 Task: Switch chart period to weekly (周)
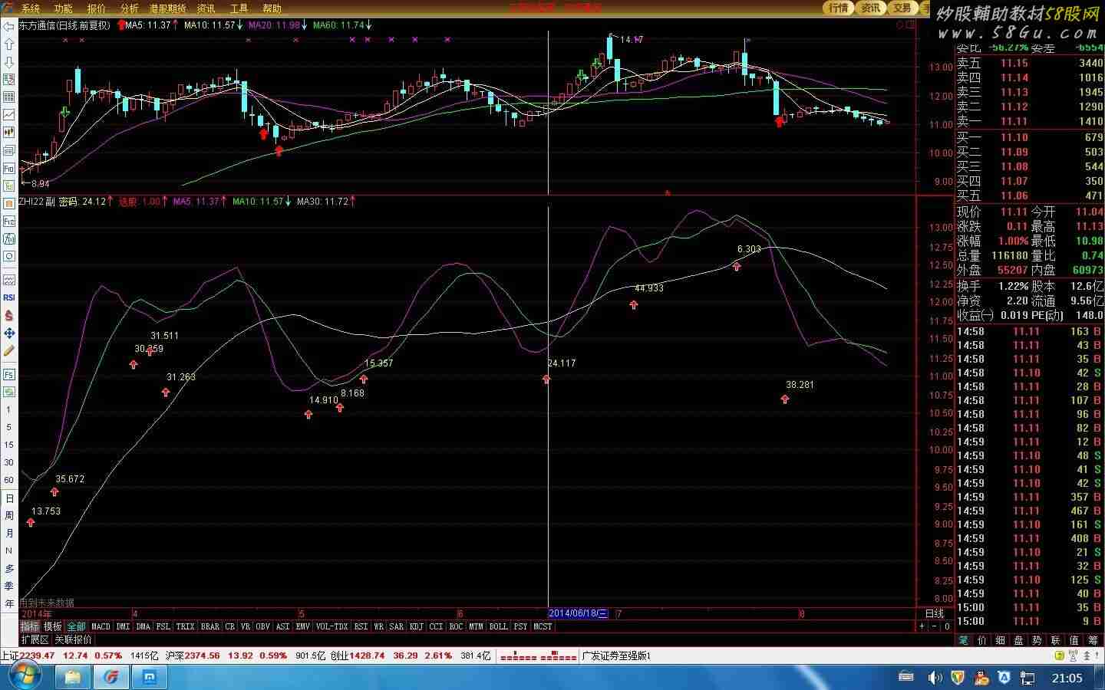[9, 515]
